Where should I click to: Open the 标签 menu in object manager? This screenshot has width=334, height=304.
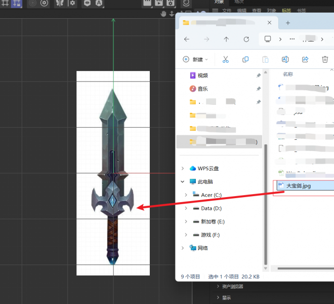286,11
